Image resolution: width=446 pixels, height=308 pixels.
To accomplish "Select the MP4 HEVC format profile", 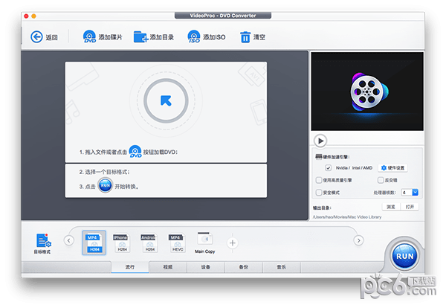I will pyautogui.click(x=176, y=243).
